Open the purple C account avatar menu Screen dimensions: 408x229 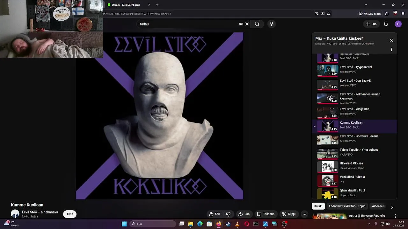398,24
